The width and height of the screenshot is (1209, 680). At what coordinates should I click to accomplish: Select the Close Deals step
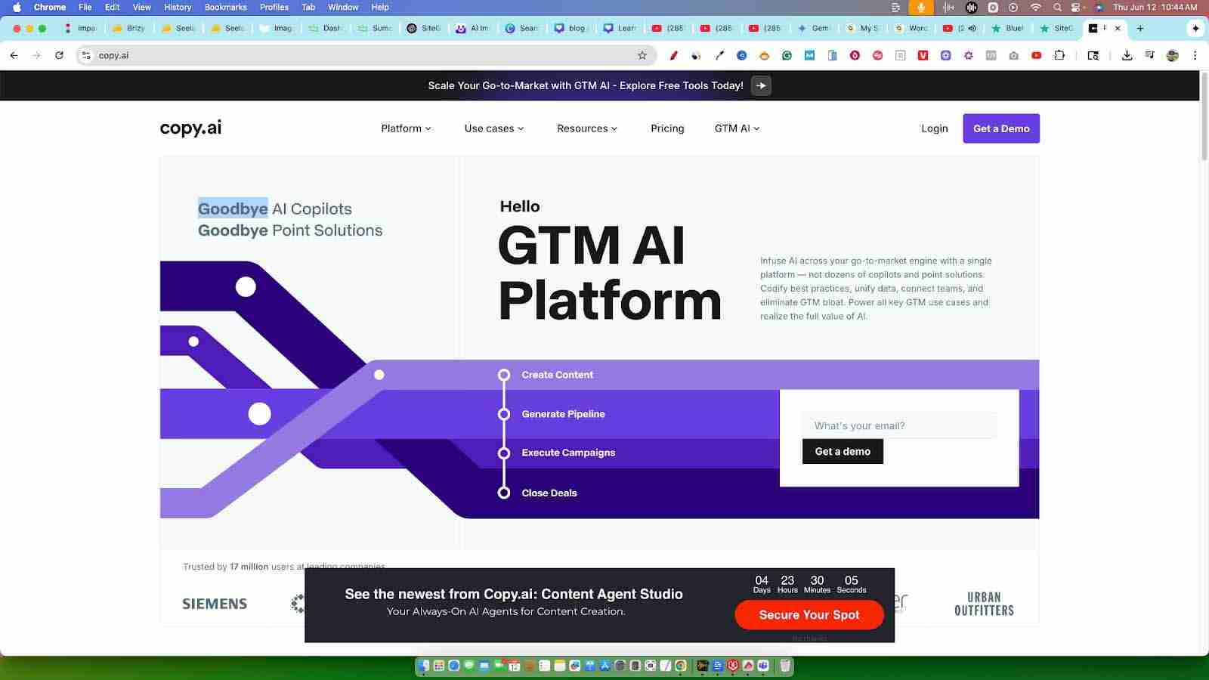pyautogui.click(x=549, y=493)
